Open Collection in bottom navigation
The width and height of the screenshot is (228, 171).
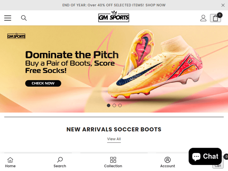[x=113, y=162]
